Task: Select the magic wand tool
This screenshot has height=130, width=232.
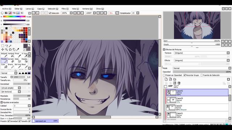Action: 10,46
